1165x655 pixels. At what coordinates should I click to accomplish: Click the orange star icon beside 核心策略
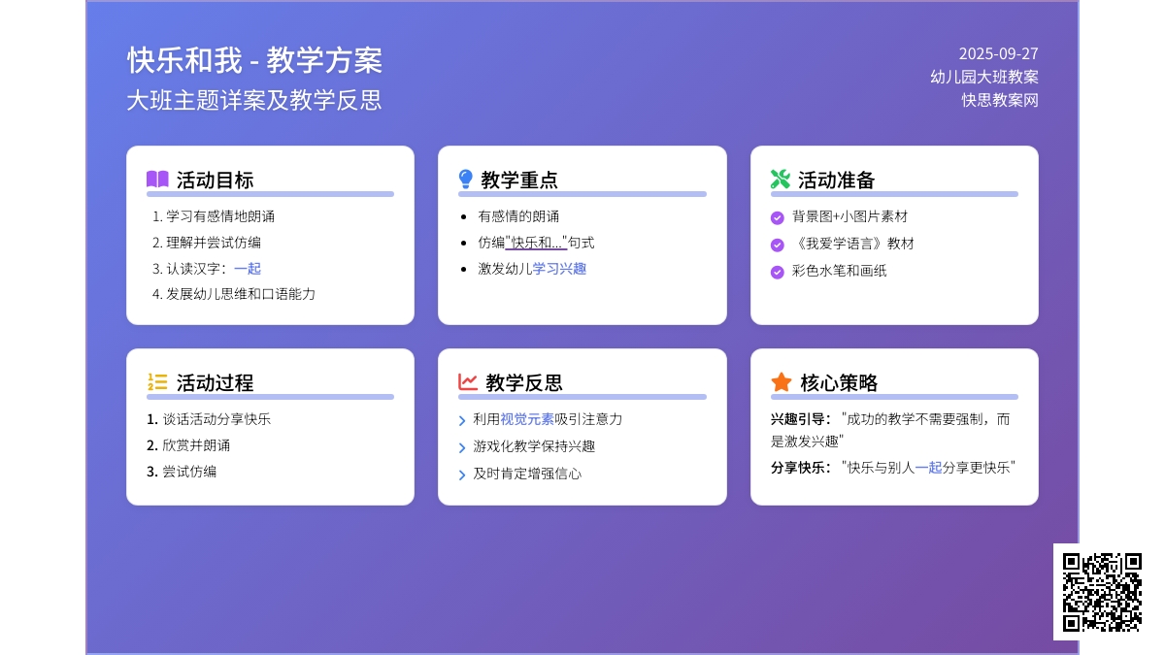781,382
